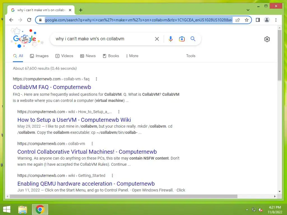The height and width of the screenshot is (215, 287).
Task: Show hidden system tray icons
Action: pos(247,210)
